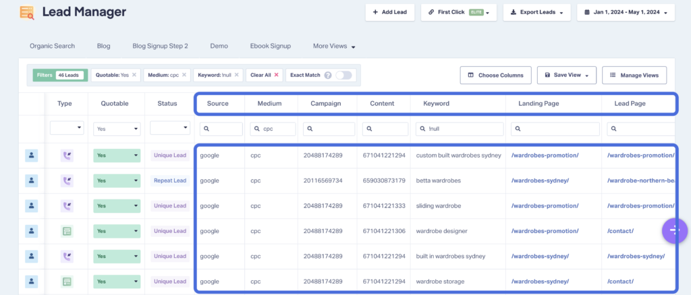The width and height of the screenshot is (691, 295).
Task: Open the date range picker Jan 1, 2024 - May 1, 2024
Action: (x=626, y=12)
